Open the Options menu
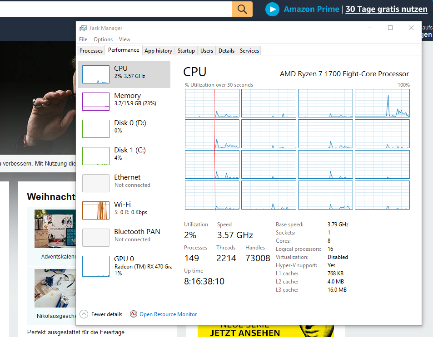The width and height of the screenshot is (433, 337). (x=103, y=39)
